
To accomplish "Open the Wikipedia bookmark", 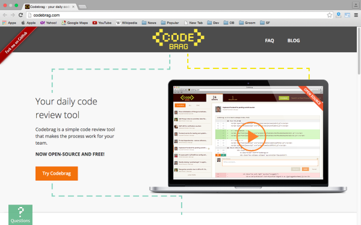I will click(126, 23).
